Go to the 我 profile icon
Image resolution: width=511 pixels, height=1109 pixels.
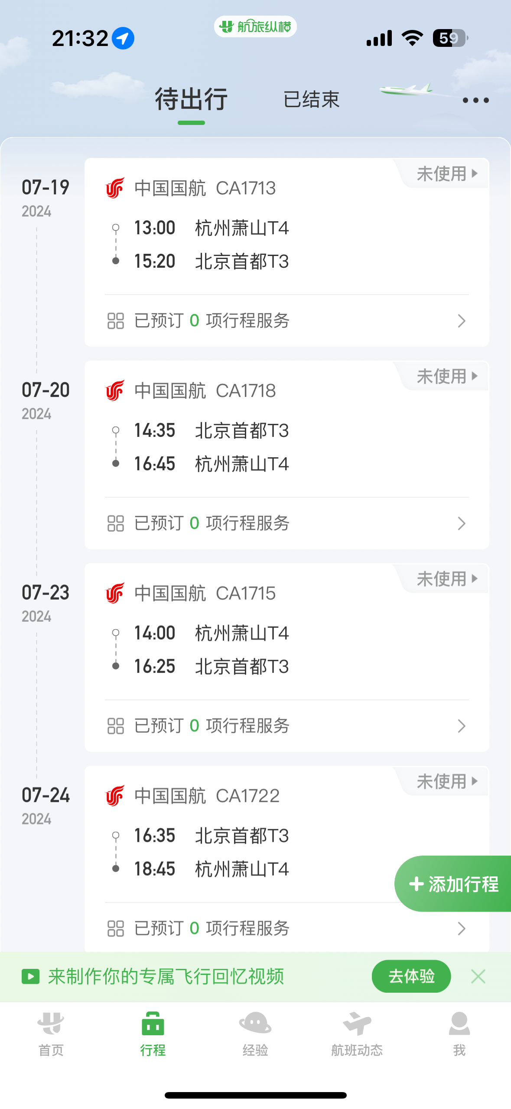click(459, 1023)
